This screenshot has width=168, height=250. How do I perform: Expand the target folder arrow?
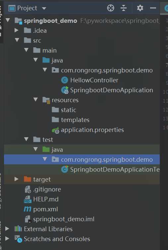17,179
